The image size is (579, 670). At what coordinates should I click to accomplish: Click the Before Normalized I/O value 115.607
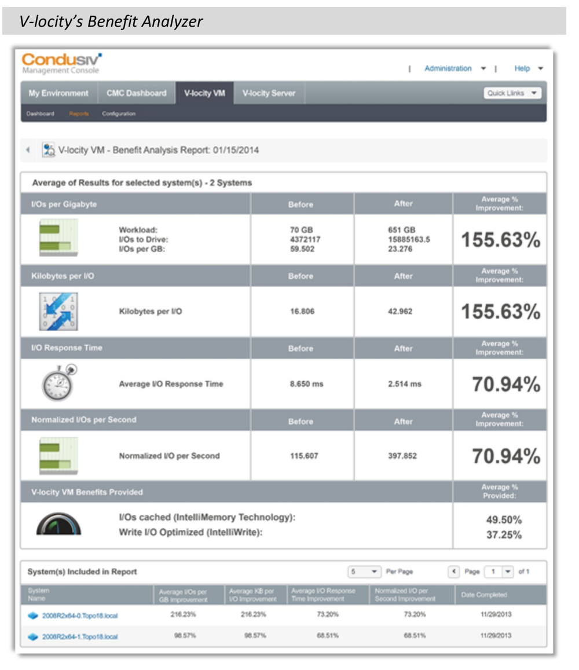[304, 456]
